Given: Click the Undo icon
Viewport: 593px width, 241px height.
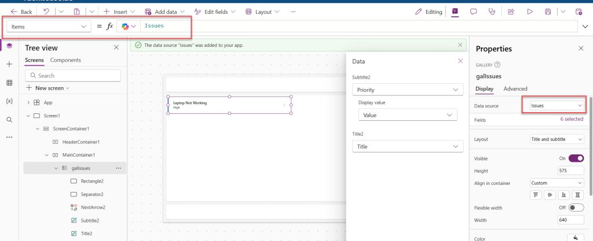Looking at the screenshot, I should (46, 12).
